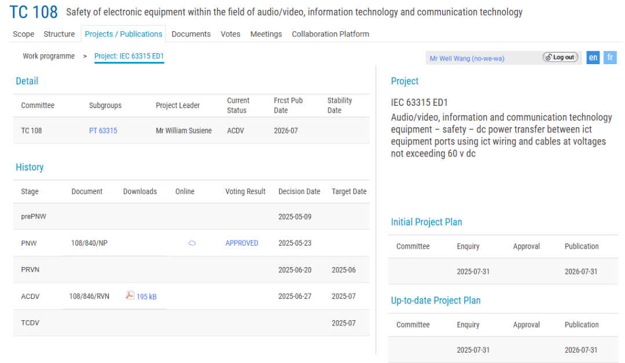Open the Collaboration Platform tab

[x=330, y=34]
